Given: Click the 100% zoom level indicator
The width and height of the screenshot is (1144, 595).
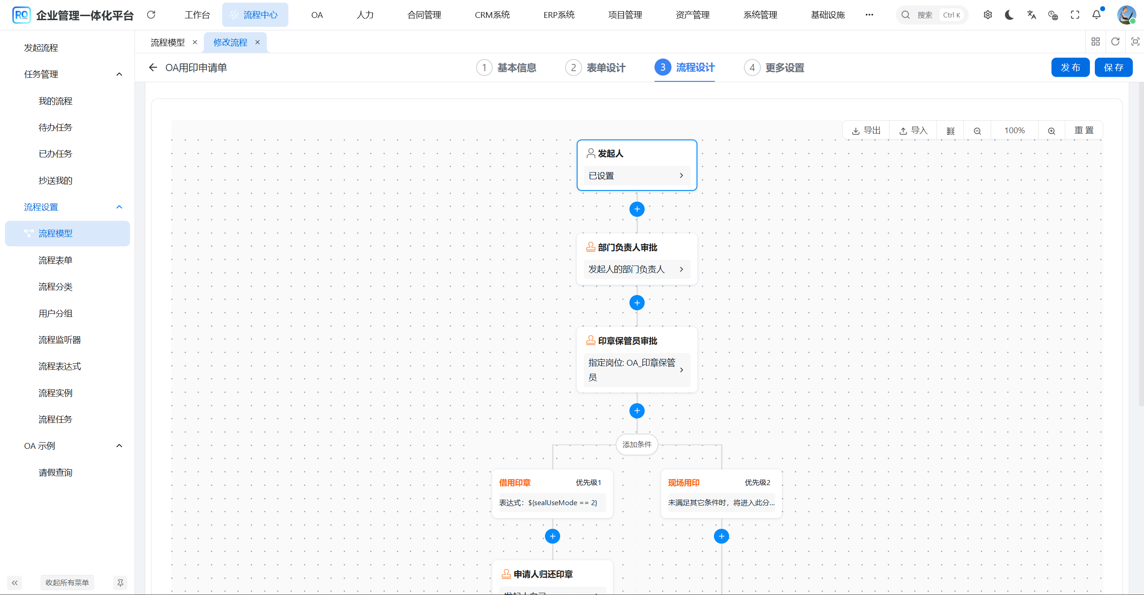Looking at the screenshot, I should tap(1014, 131).
